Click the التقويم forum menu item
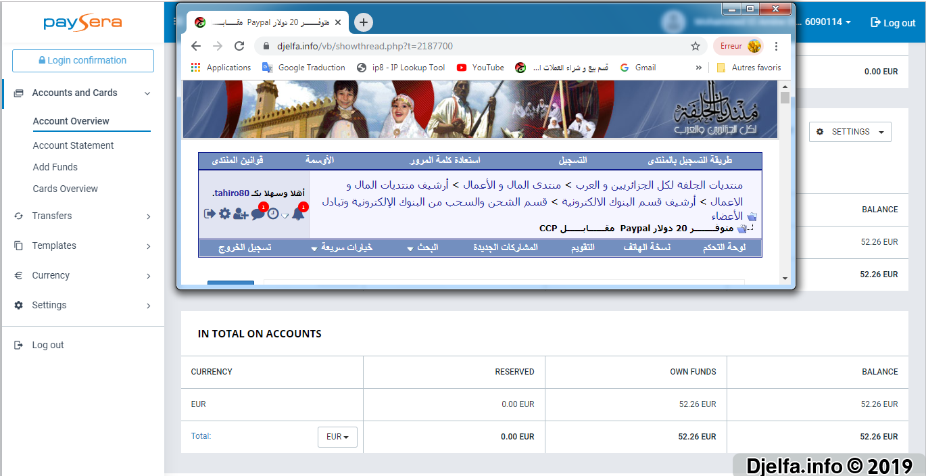 point(583,247)
